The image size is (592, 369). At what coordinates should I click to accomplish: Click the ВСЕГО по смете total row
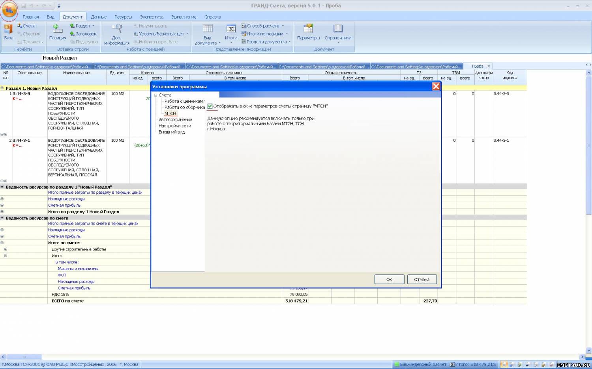tap(263, 301)
